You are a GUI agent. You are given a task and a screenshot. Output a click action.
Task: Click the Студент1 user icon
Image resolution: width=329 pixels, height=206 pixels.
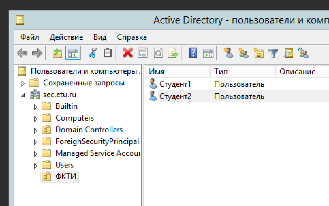(x=153, y=84)
